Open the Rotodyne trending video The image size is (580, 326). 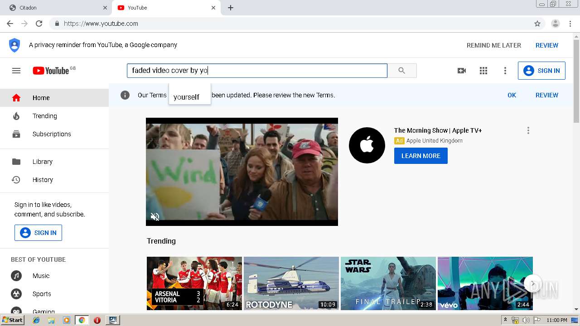291,283
